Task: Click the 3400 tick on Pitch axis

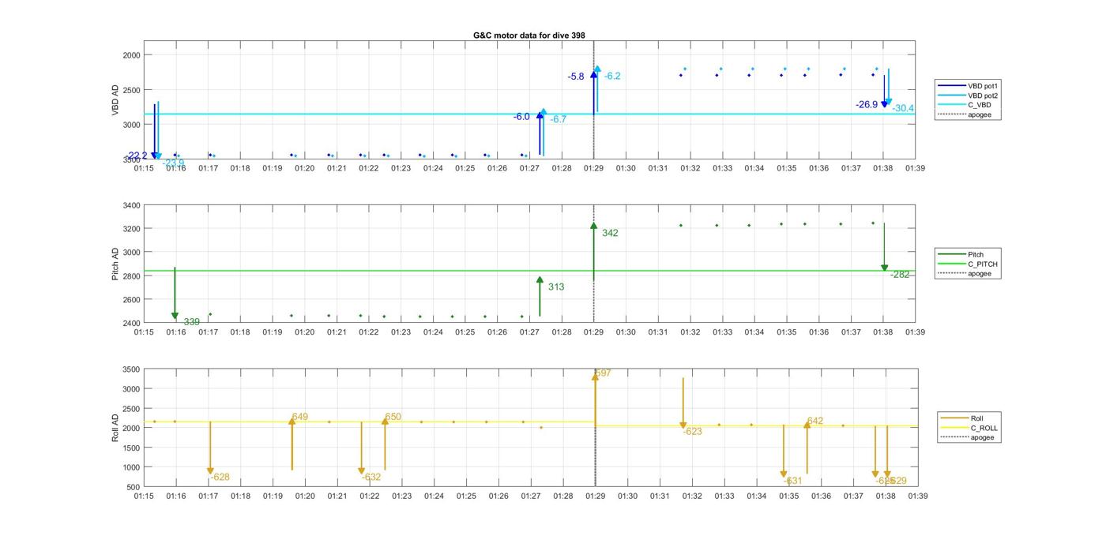Action: 131,205
